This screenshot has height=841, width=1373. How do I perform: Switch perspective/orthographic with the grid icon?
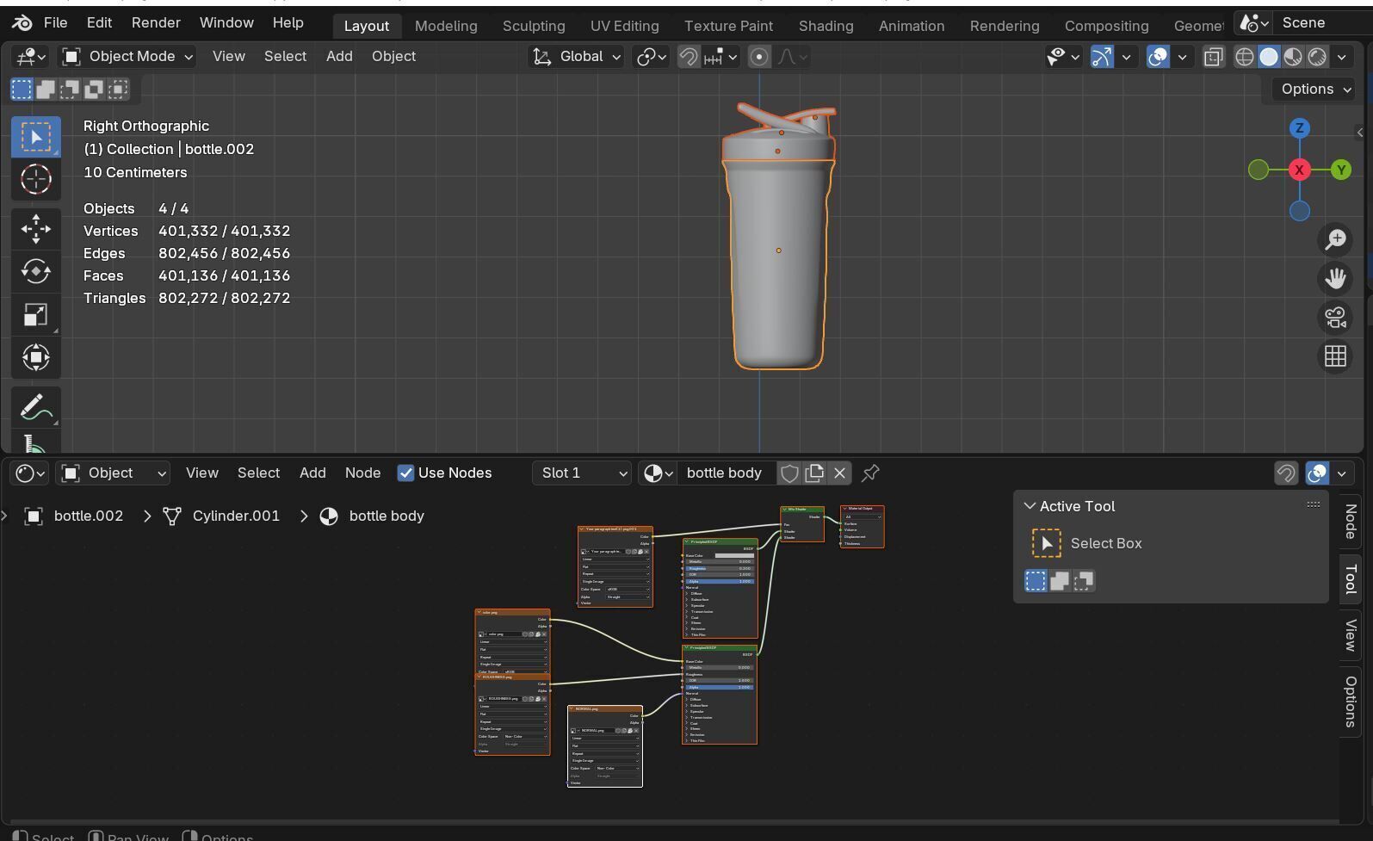1335,356
